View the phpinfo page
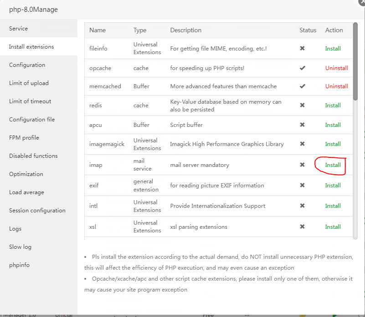The width and height of the screenshot is (365, 317). 19,265
